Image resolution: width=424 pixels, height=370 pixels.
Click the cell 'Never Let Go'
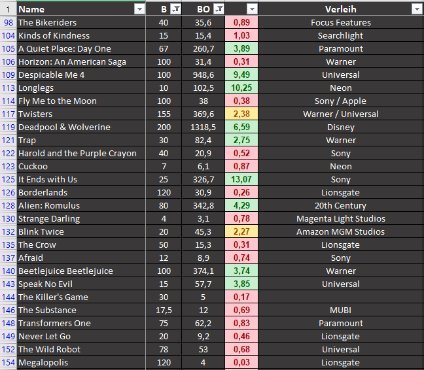pyautogui.click(x=81, y=336)
